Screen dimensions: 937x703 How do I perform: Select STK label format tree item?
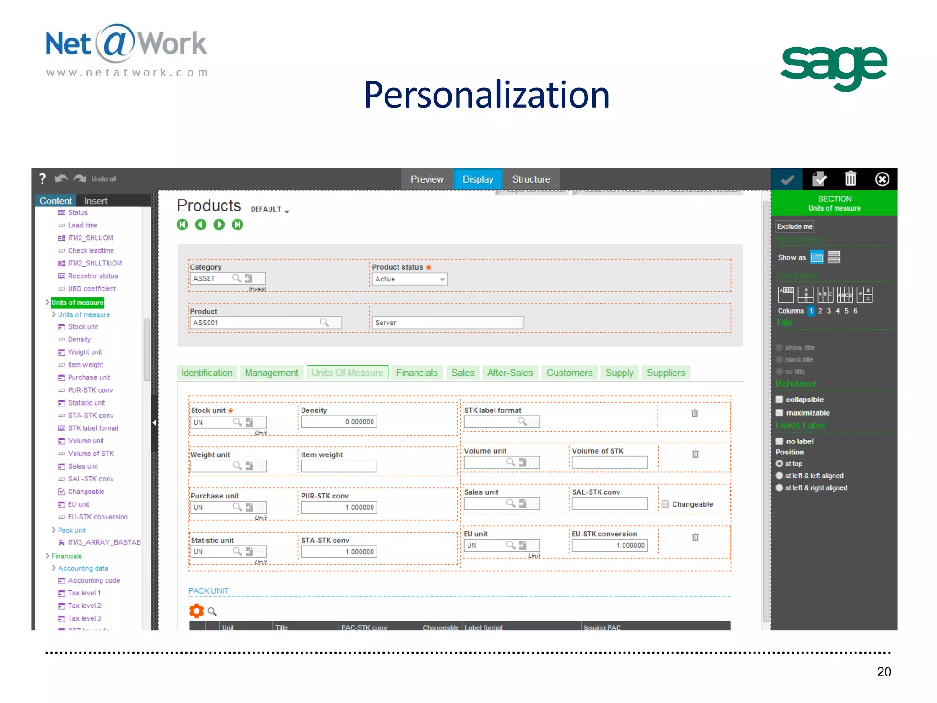pos(93,428)
